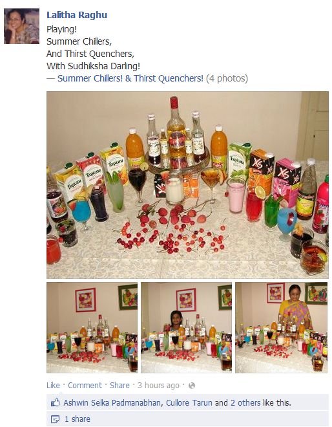Image resolution: width=332 pixels, height=427 pixels.
Task: Open Lalitha Raghu's profile picture
Action: click(x=22, y=26)
